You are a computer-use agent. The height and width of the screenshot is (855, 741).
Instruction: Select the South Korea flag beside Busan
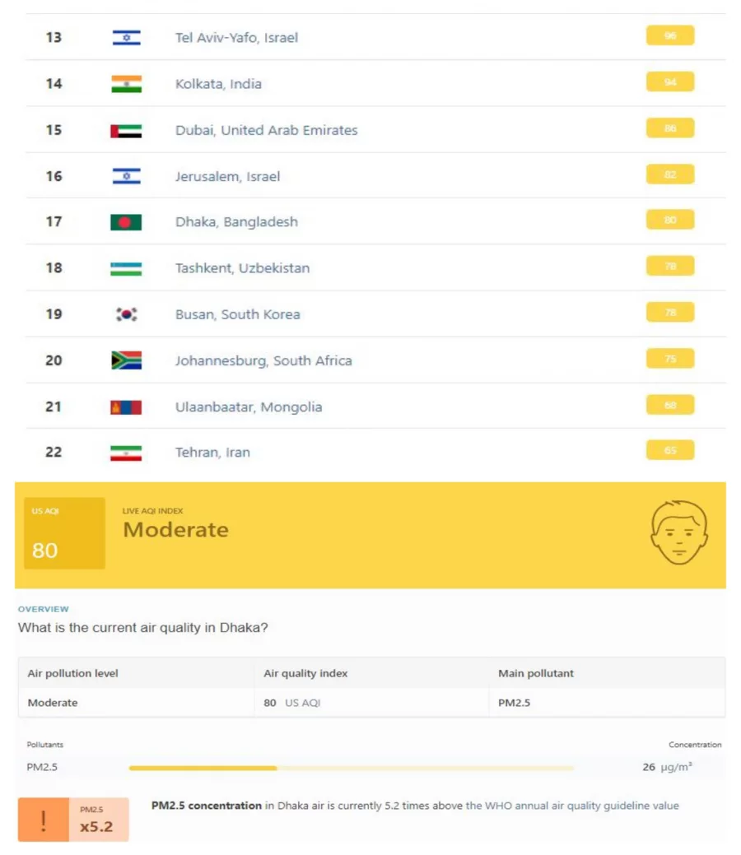(125, 314)
